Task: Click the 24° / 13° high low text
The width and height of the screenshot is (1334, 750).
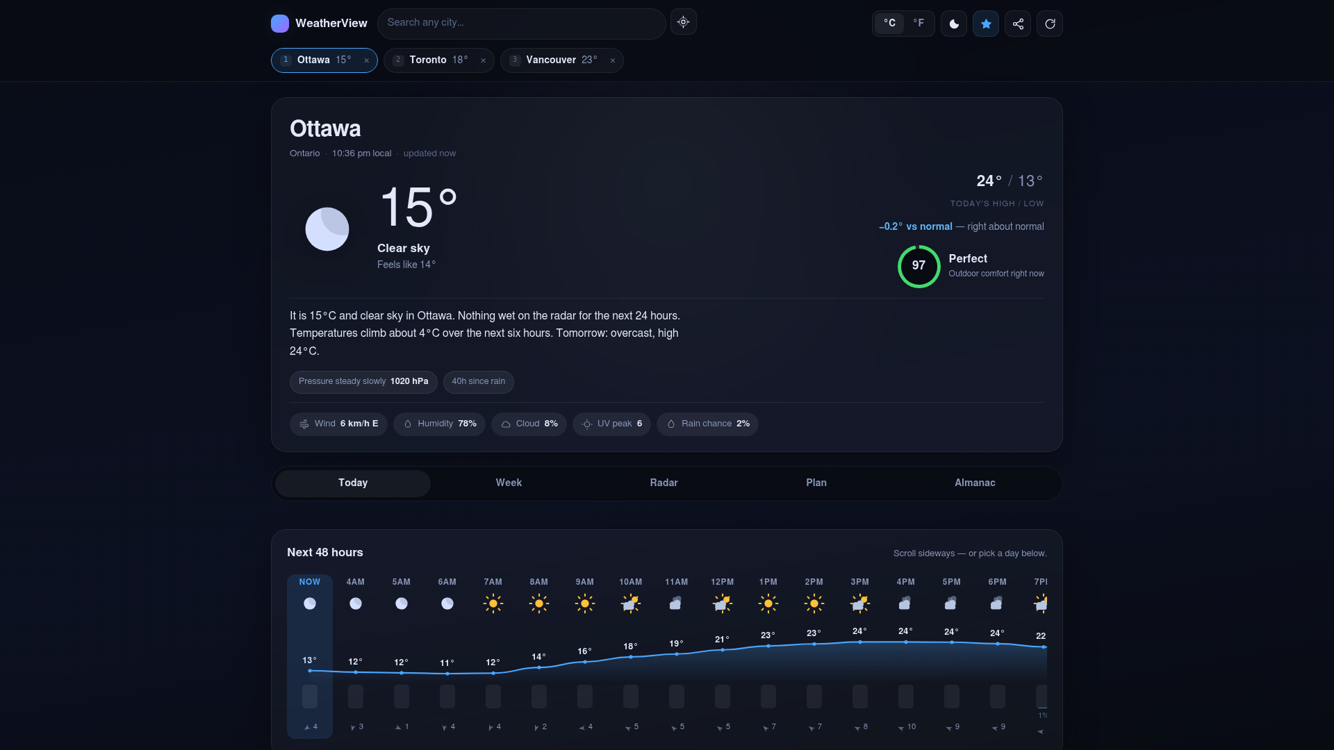Action: coord(1010,181)
